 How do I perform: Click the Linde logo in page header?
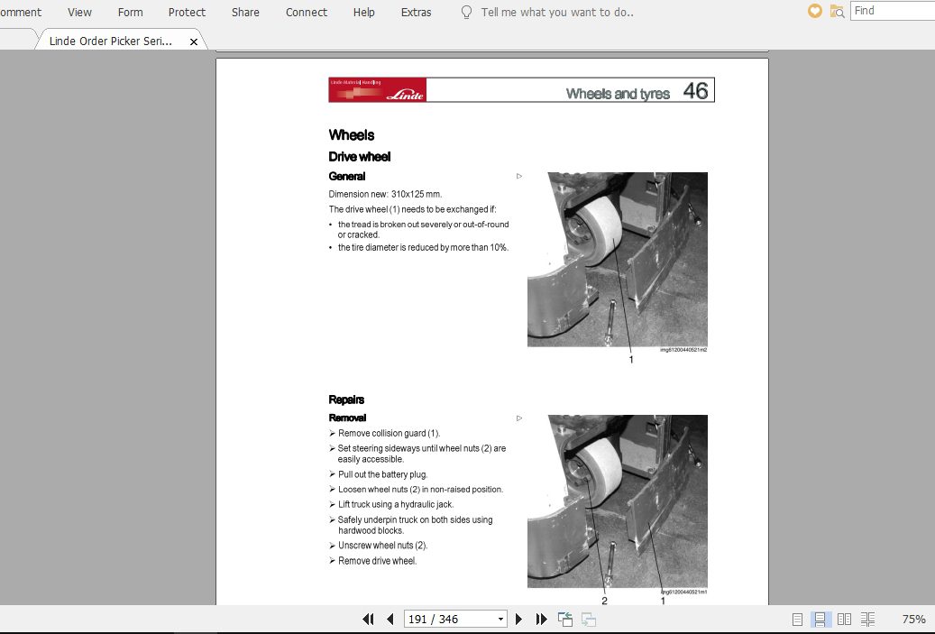378,89
